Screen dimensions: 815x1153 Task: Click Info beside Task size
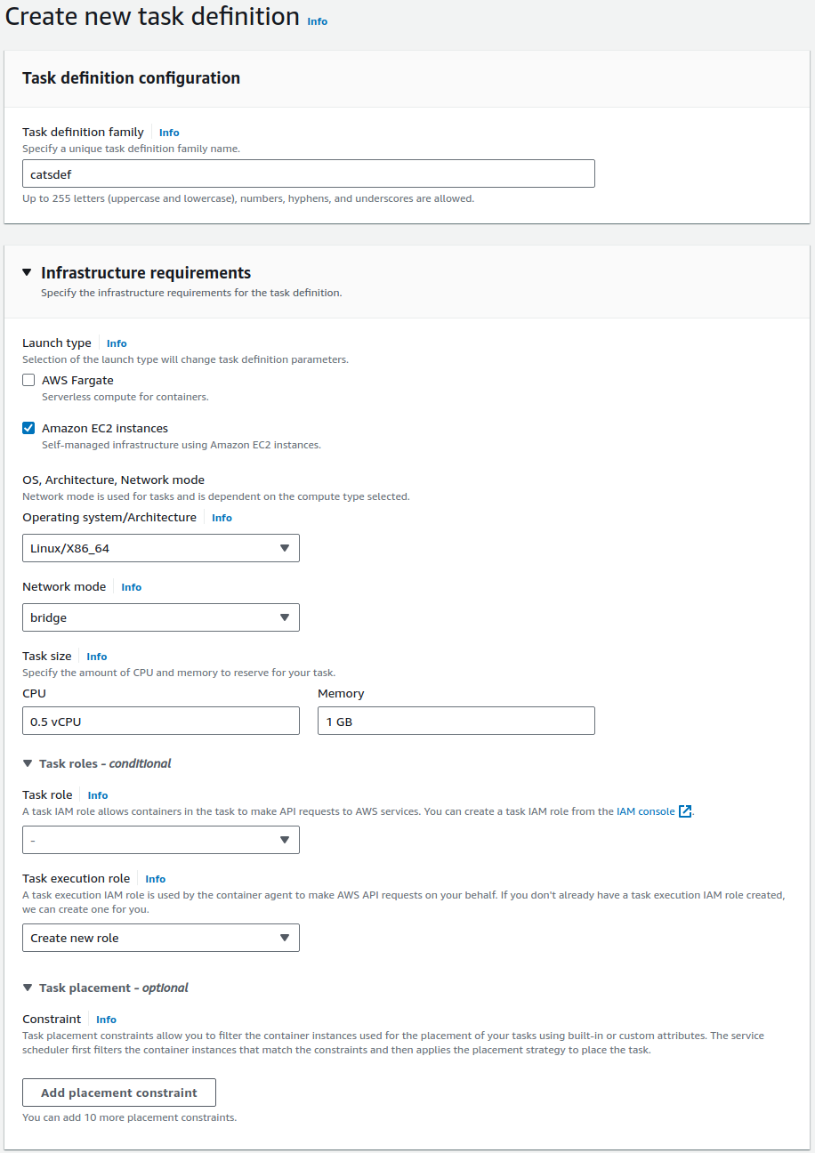click(97, 657)
